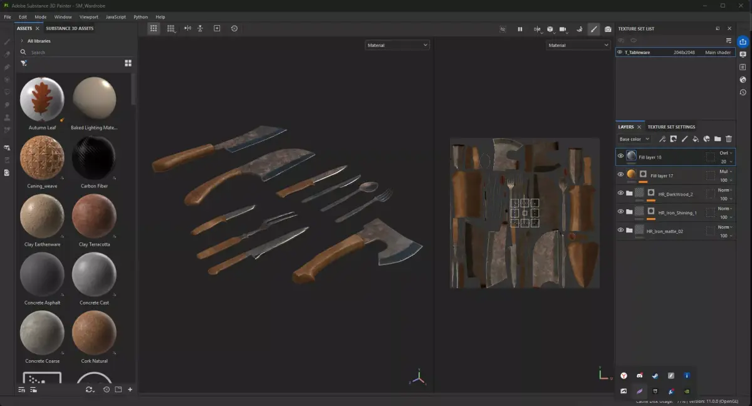The width and height of the screenshot is (752, 406).
Task: Select the Autumn Leaf material thumbnail
Action: pos(42,99)
